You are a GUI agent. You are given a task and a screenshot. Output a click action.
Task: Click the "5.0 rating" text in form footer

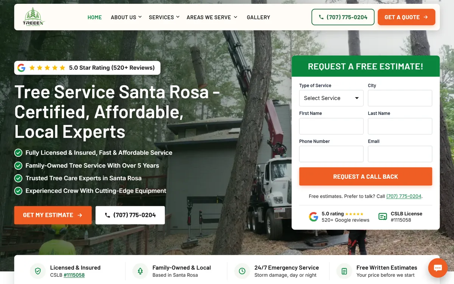(x=333, y=214)
